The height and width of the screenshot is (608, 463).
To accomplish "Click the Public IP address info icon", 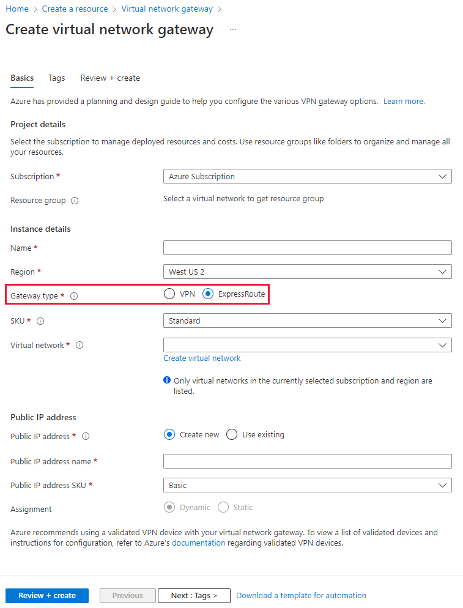I will (86, 436).
